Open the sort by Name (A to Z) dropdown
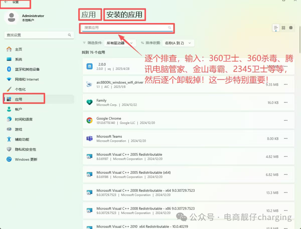The image size is (301, 229). click(x=178, y=43)
